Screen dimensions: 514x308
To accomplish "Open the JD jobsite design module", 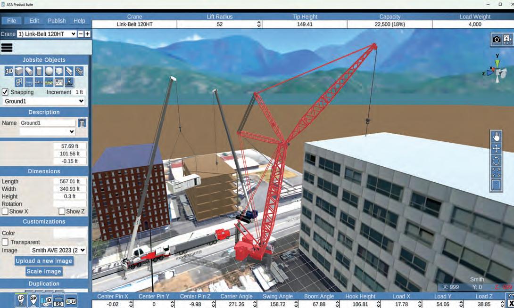I will click(46, 300).
